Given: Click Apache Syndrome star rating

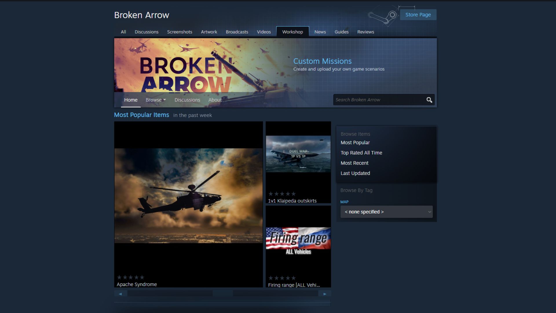Looking at the screenshot, I should coord(131,277).
